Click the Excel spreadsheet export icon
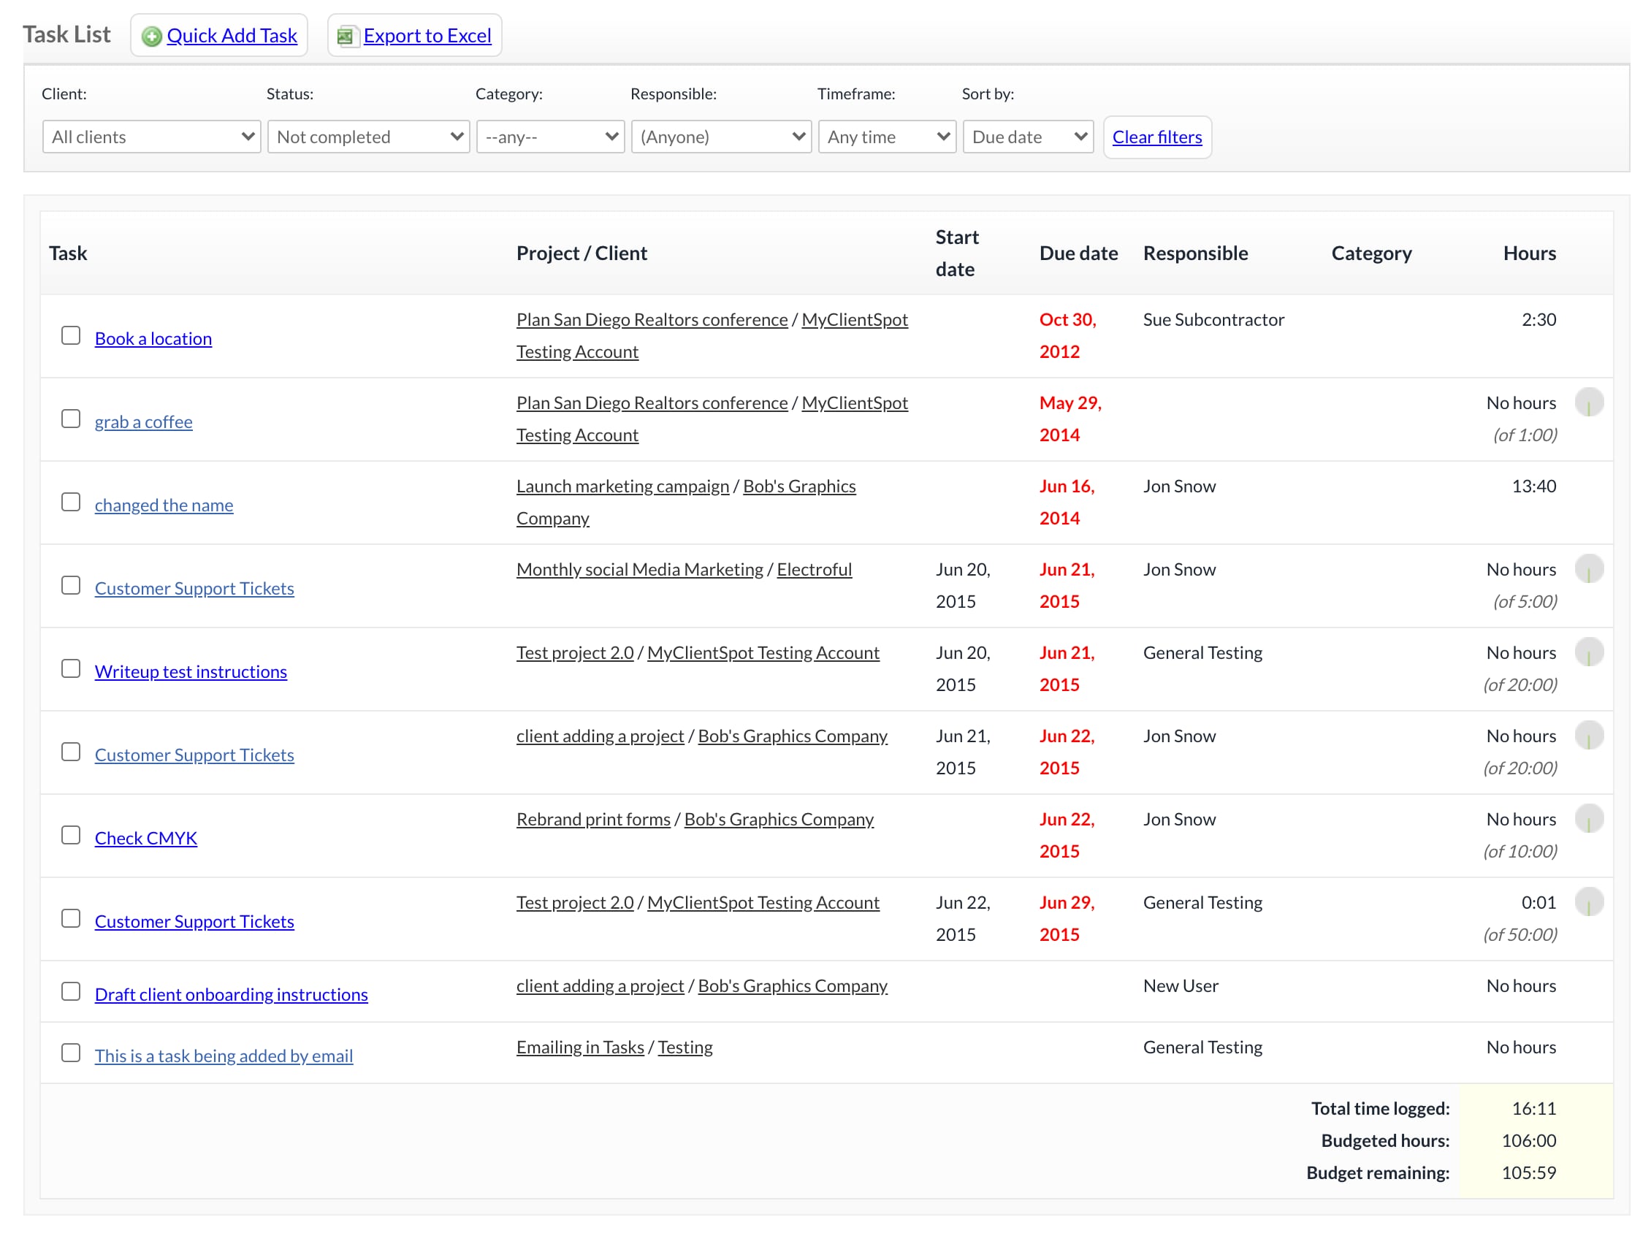Screen dimensions: 1651x1236 346,36
